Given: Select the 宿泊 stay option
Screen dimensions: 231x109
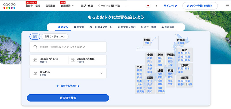Looking at the screenshot, I should pos(35,37).
